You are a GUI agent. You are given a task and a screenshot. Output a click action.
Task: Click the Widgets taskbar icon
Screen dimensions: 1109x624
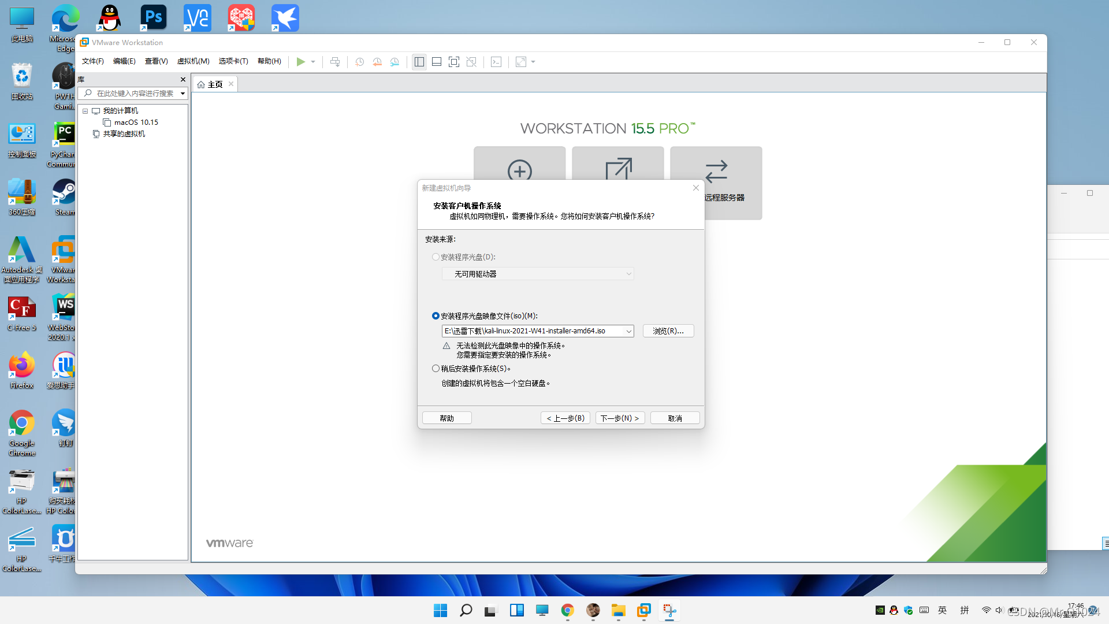point(516,610)
